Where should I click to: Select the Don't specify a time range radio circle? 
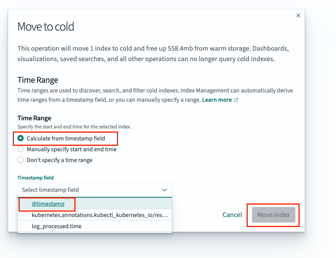click(21, 160)
